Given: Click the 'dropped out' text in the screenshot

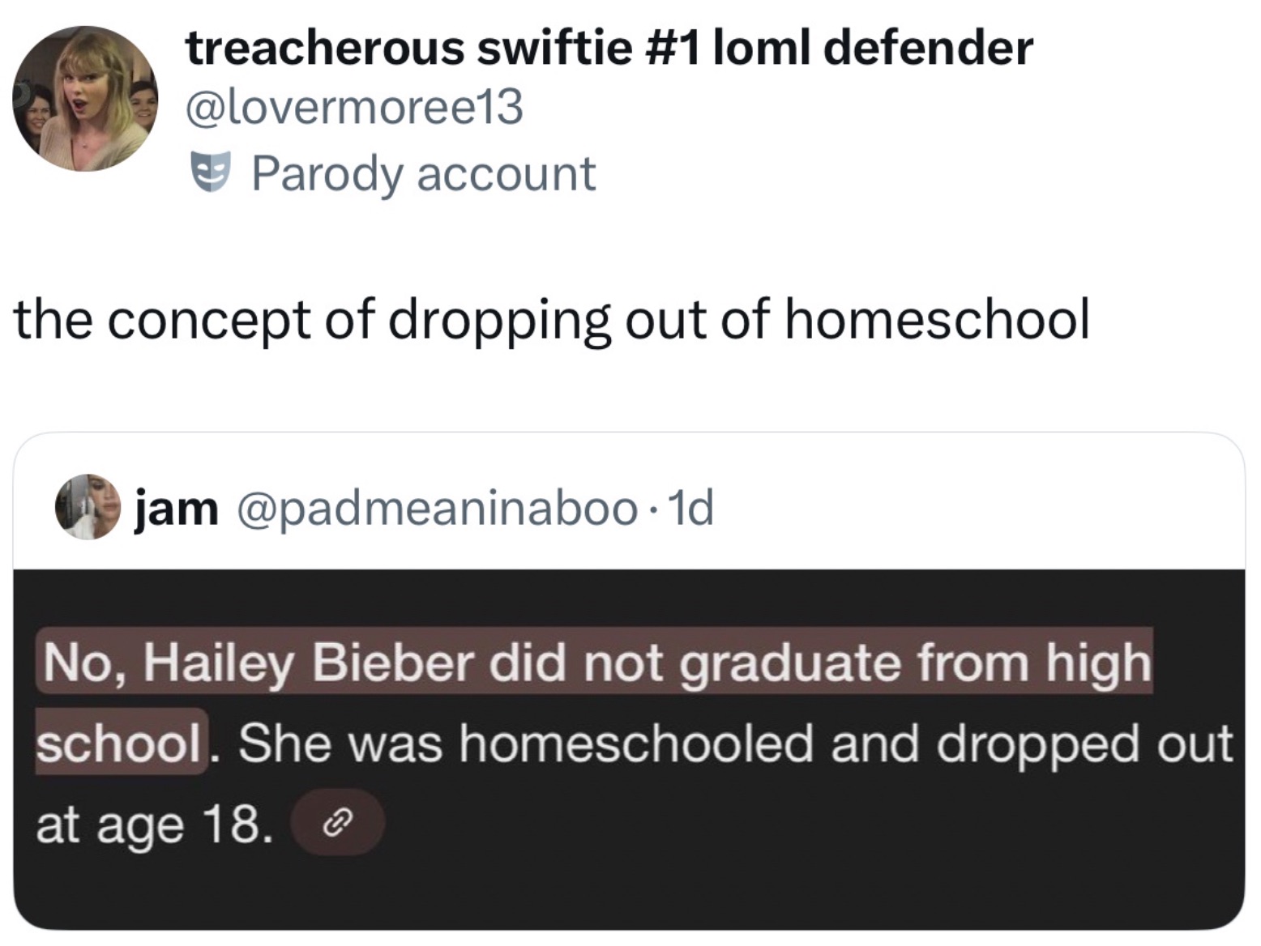Looking at the screenshot, I should [x=1084, y=743].
